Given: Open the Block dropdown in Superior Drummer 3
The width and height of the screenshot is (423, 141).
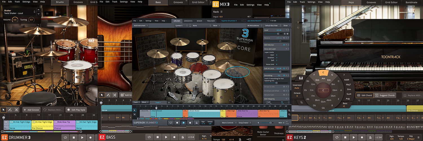Looking at the screenshot, I should (145, 102).
